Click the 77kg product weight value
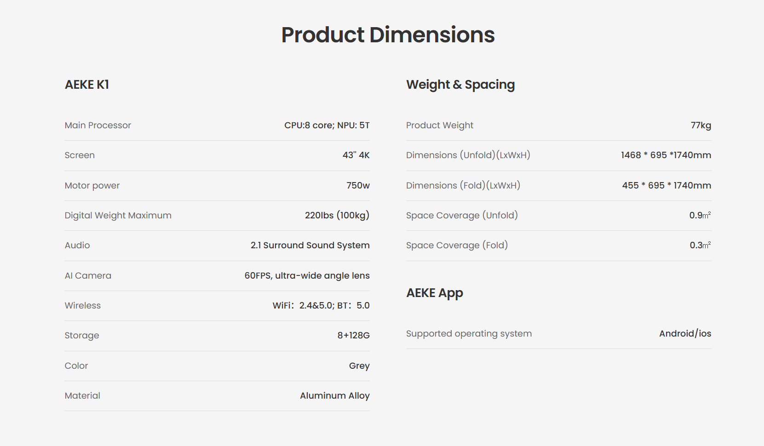764x446 pixels. pyautogui.click(x=701, y=125)
